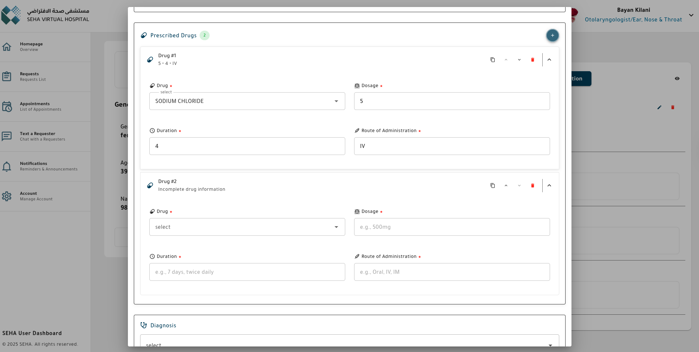The width and height of the screenshot is (699, 352).
Task: Duplicate Drug #2 using the copy icon
Action: click(492, 186)
